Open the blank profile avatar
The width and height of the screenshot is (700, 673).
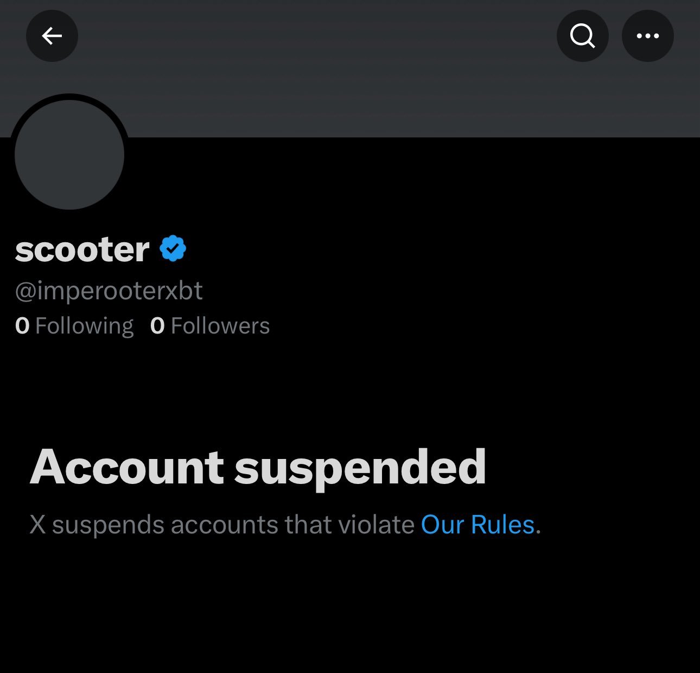pyautogui.click(x=69, y=155)
